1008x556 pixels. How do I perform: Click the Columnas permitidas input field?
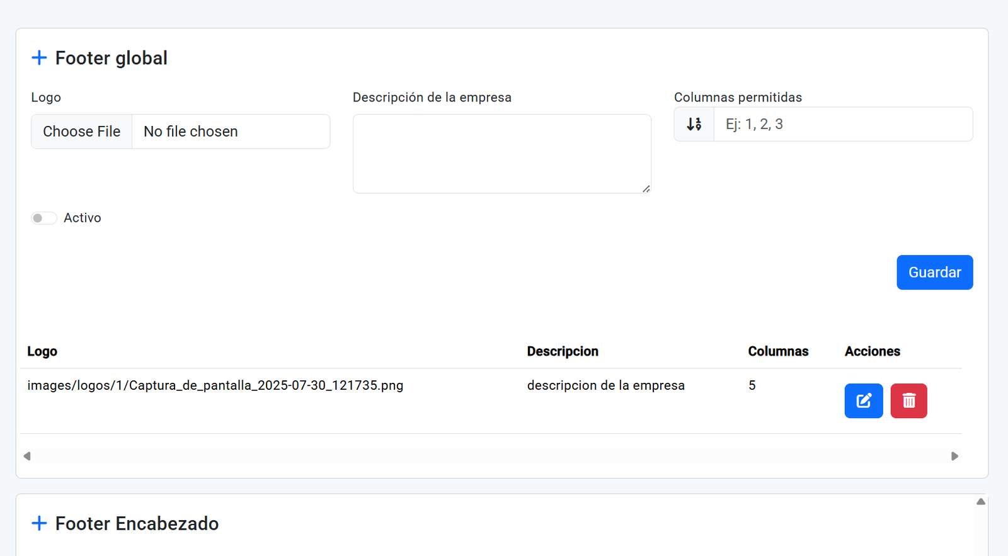842,125
